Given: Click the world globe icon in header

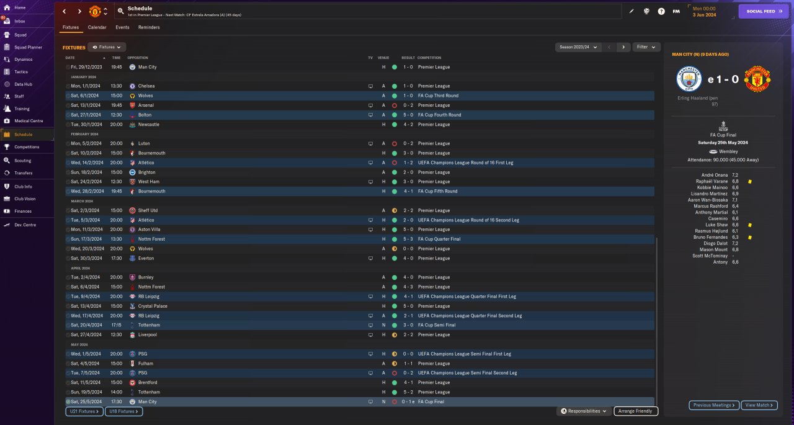Looking at the screenshot, I should (646, 11).
